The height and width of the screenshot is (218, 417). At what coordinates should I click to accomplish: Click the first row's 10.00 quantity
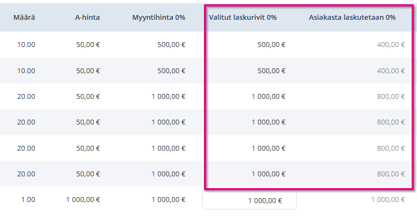[26, 45]
